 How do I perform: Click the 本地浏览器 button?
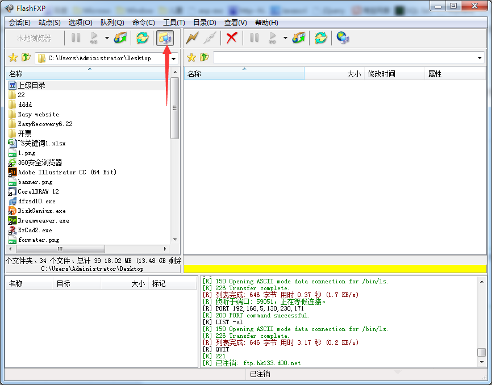coord(34,38)
